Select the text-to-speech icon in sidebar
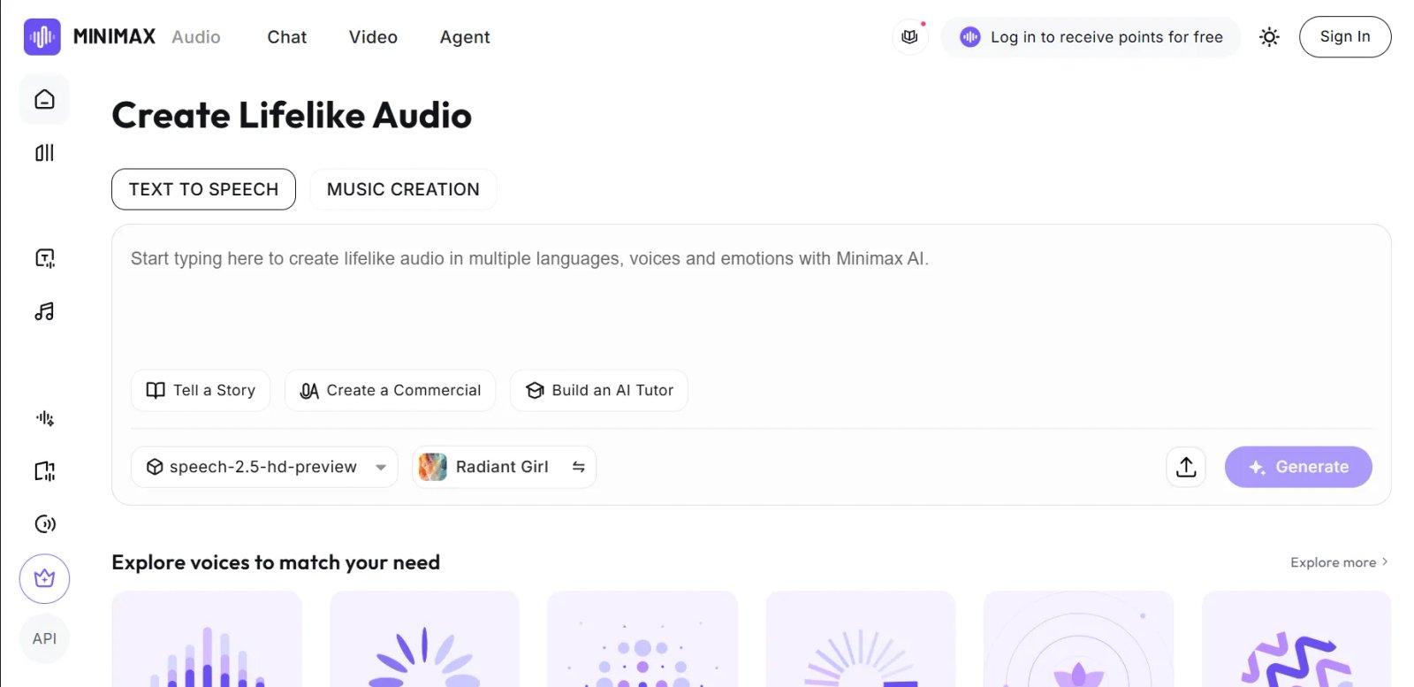The image size is (1414, 687). click(x=44, y=258)
